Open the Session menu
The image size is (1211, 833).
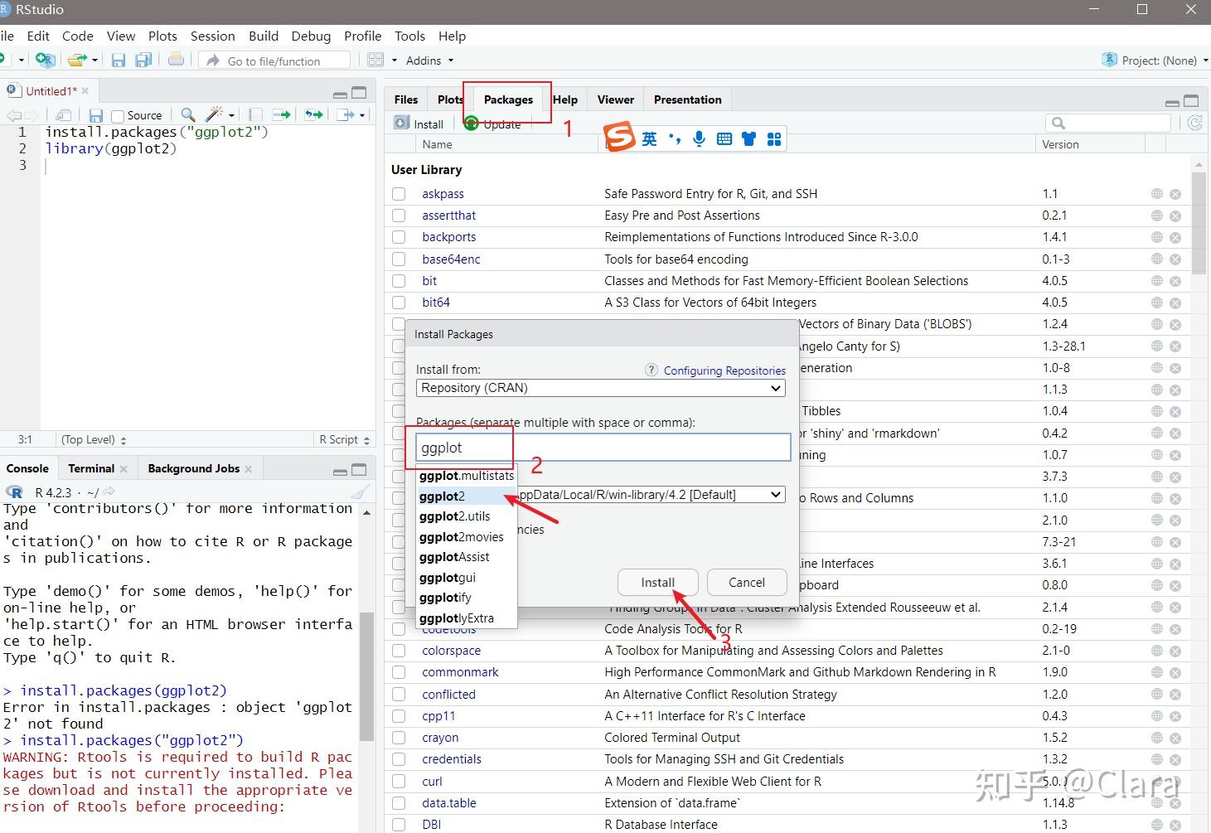(212, 36)
